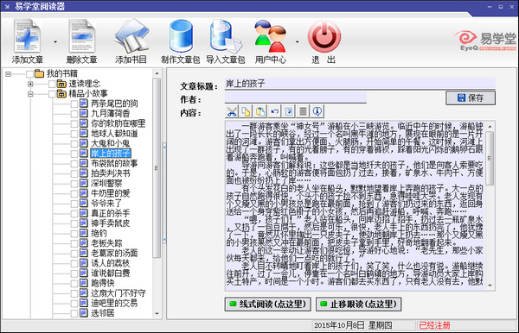Collapse the 我的书籍 tree node

click(9, 74)
